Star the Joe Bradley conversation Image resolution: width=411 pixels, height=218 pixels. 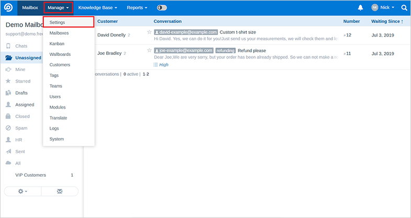149,51
